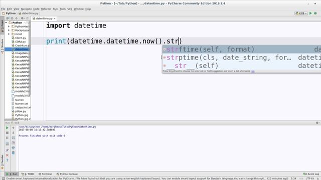
Task: Open the Refactor menu
Action: [46, 9]
